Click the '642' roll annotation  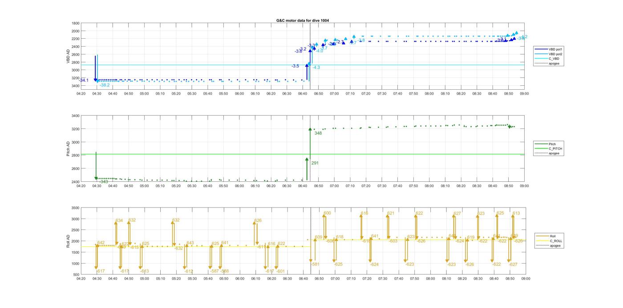[101, 243]
